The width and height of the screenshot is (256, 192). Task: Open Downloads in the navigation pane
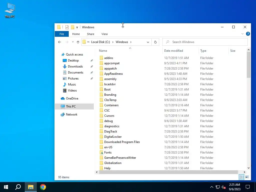click(75, 66)
